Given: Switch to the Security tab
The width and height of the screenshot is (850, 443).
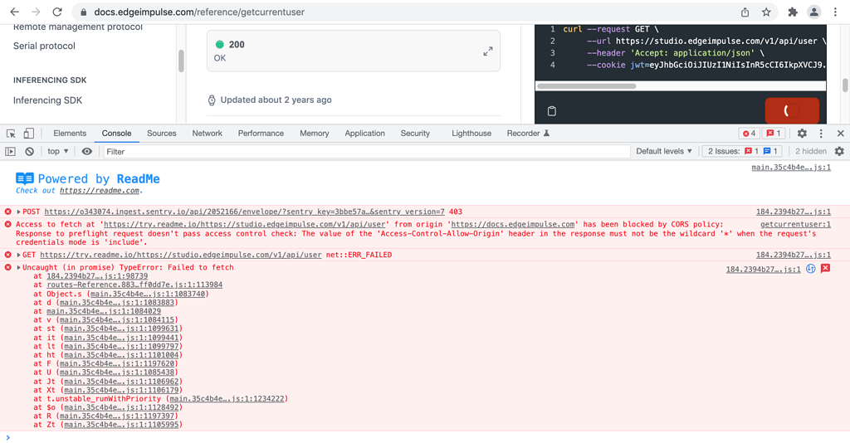Looking at the screenshot, I should click(x=415, y=134).
